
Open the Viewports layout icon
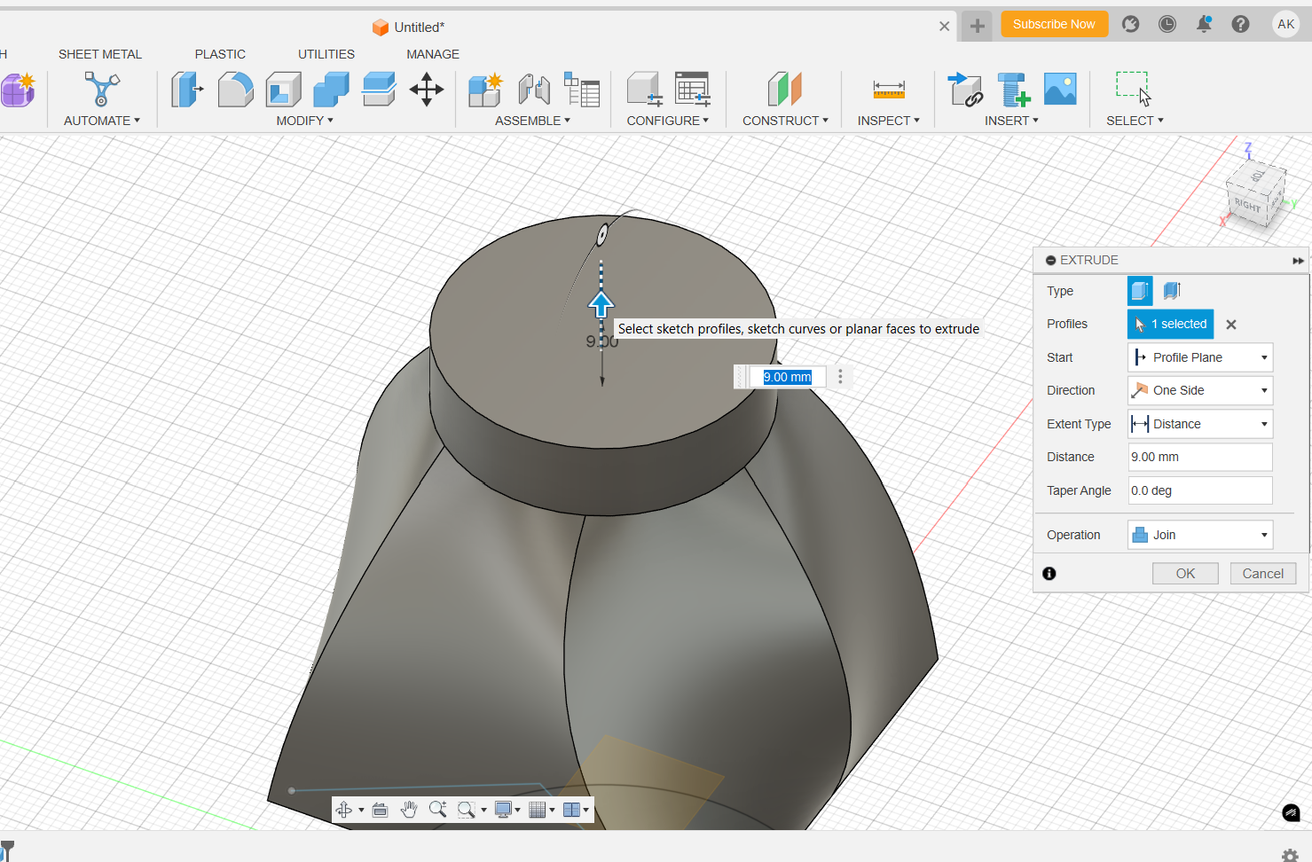tap(572, 810)
